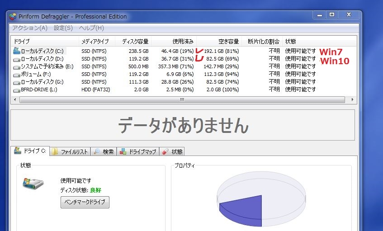Sort by the メディアタイプ column header
This screenshot has height=231, width=383.
(97, 42)
